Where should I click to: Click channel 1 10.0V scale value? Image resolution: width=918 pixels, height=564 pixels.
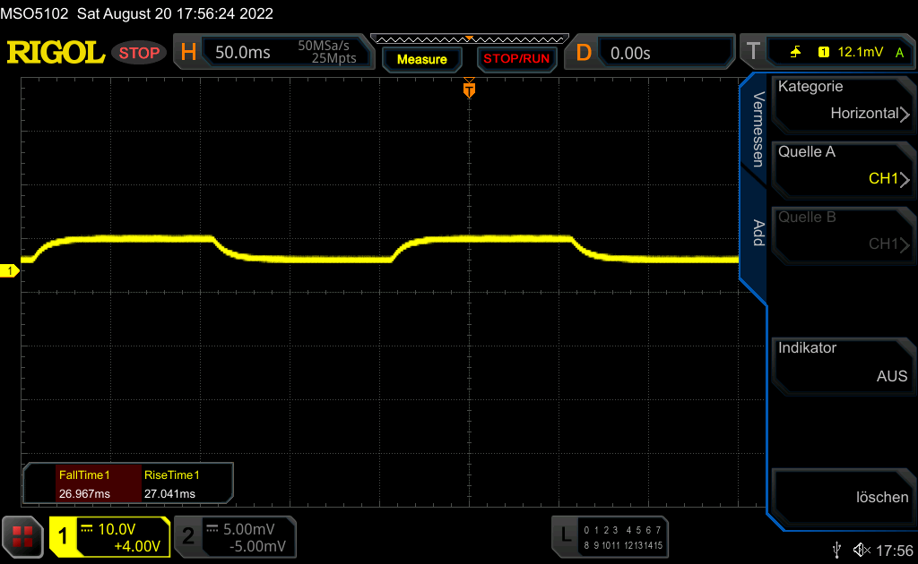tap(117, 529)
